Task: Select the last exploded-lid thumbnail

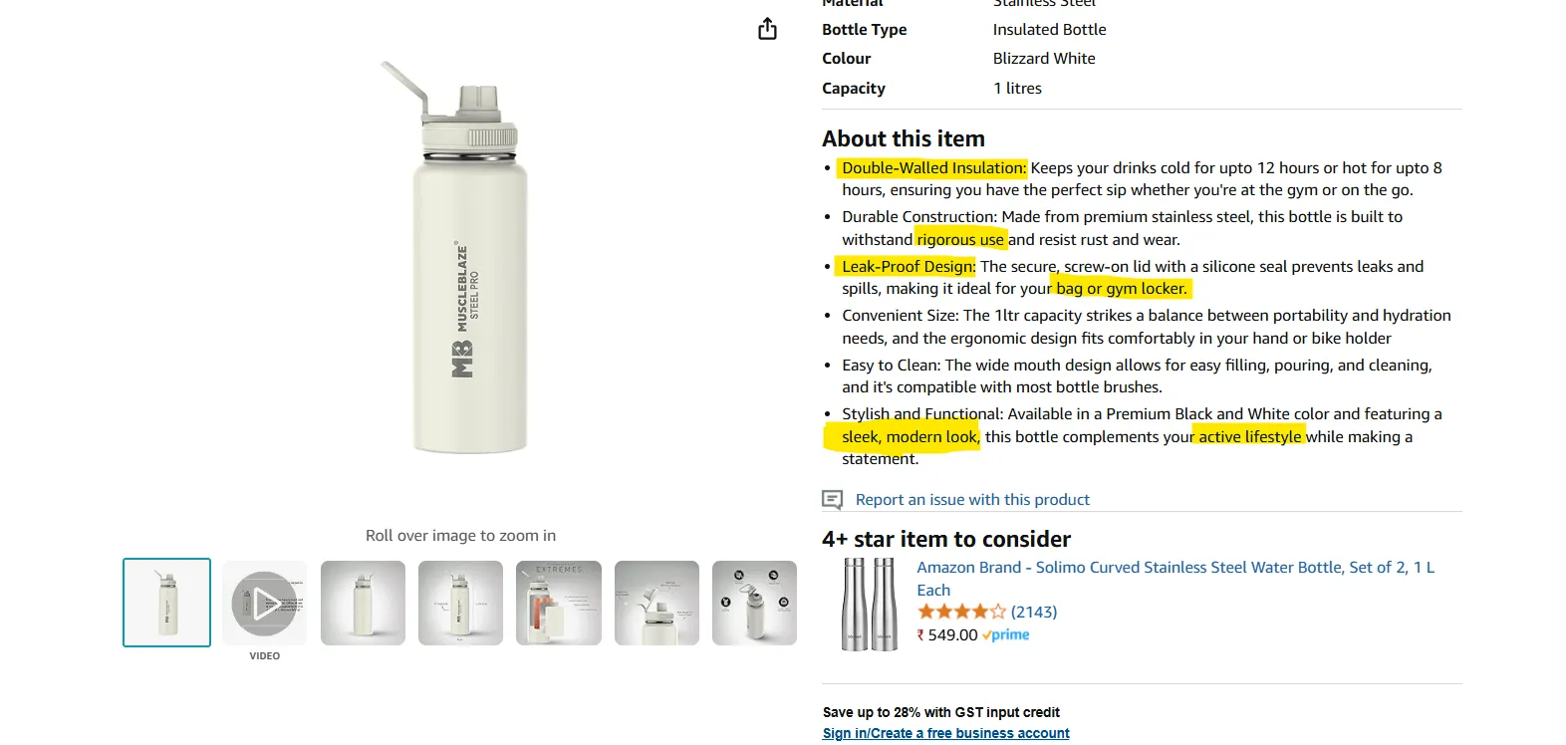Action: point(754,602)
